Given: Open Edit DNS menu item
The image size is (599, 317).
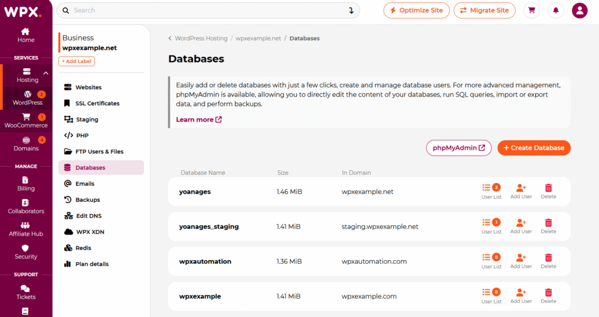Looking at the screenshot, I should (101, 215).
